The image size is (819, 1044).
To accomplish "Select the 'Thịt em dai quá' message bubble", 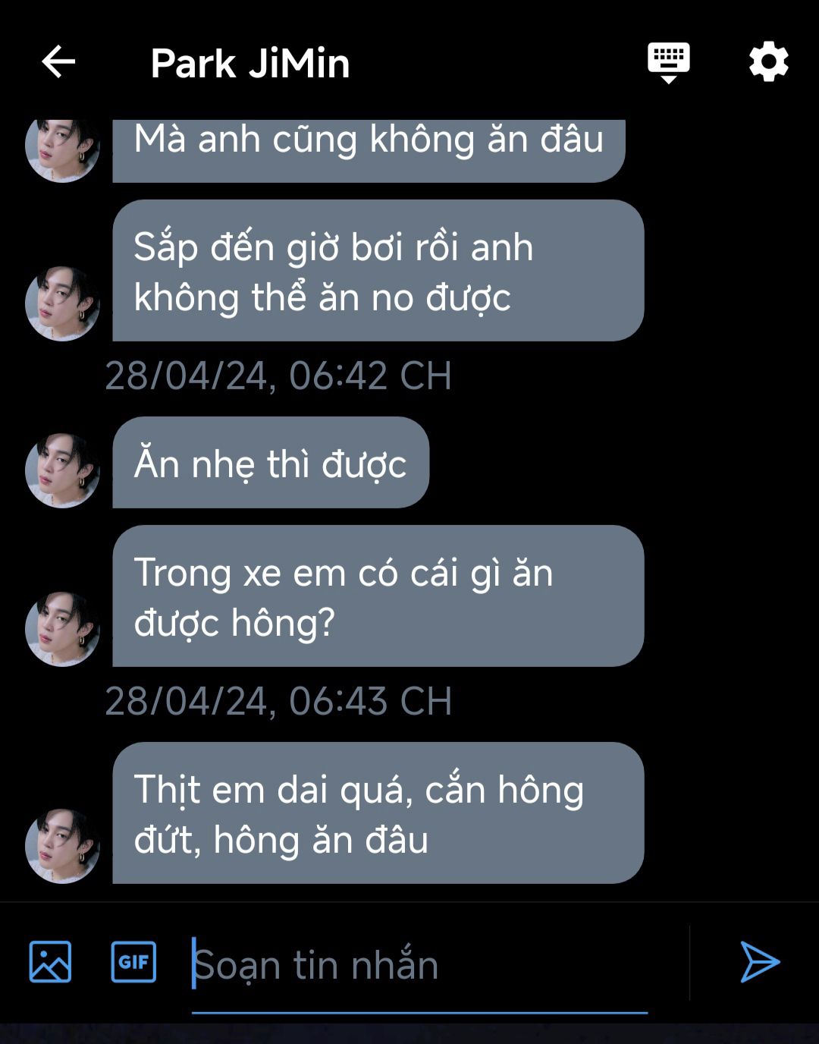I will click(x=378, y=813).
